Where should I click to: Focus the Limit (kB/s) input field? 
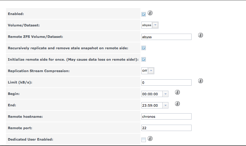tap(166, 82)
